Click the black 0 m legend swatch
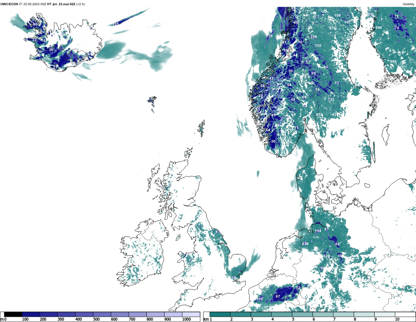 point(13,314)
